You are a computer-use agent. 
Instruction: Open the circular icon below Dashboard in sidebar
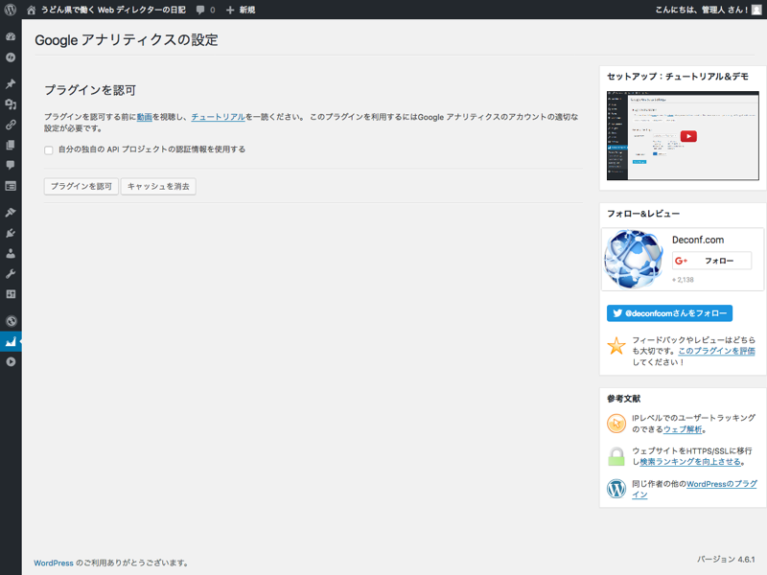[11, 57]
